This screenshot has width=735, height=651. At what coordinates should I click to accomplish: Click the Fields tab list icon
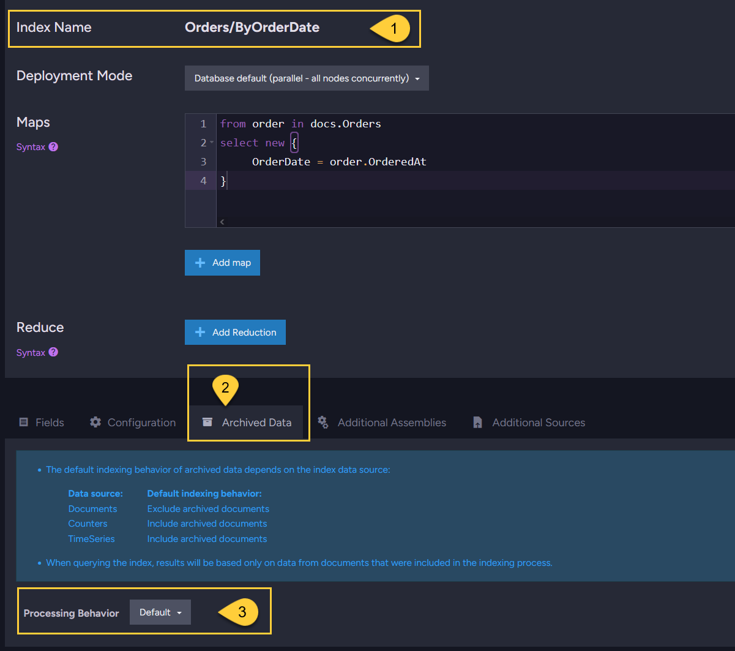pos(24,423)
